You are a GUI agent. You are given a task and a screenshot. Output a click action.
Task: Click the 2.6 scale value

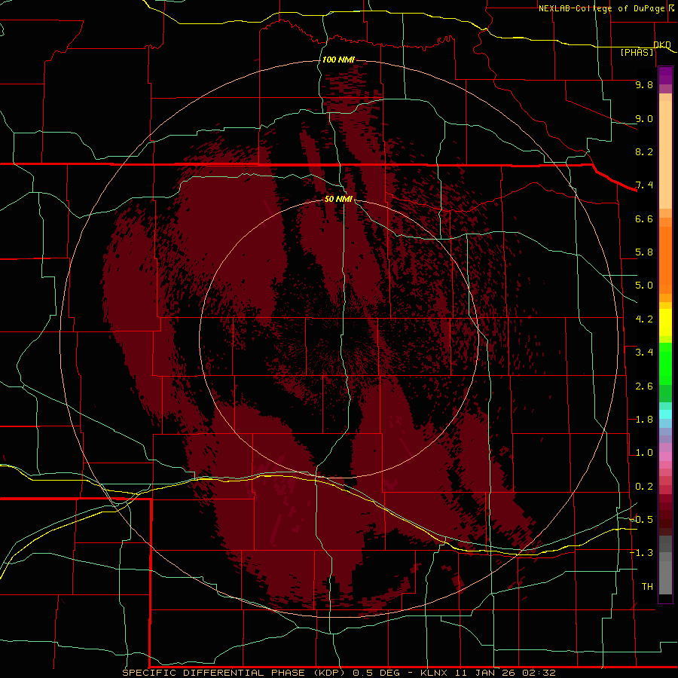[x=644, y=386]
